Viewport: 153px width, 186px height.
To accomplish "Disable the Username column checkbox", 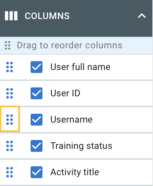I will 37,120.
